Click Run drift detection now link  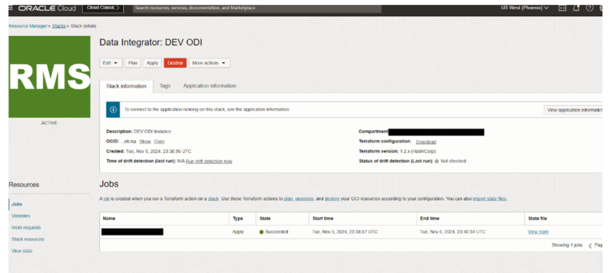point(209,161)
